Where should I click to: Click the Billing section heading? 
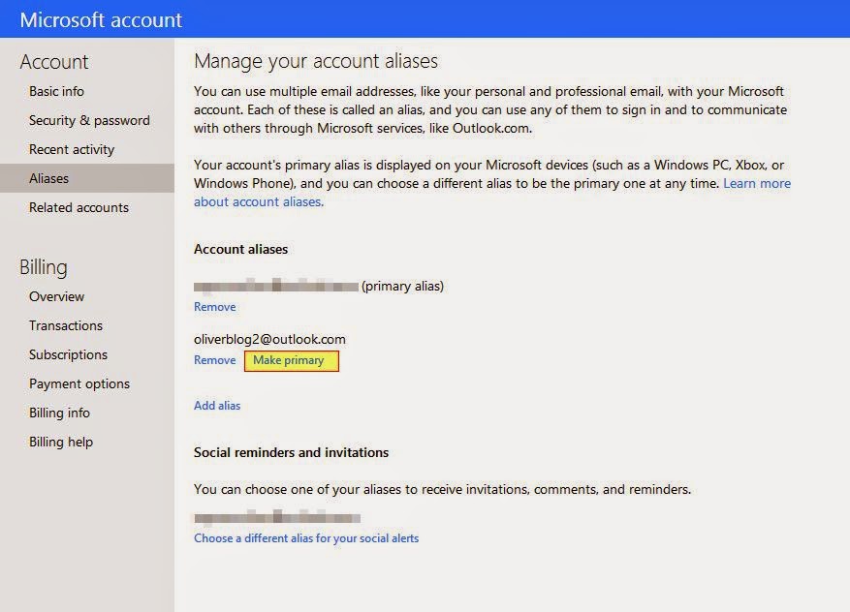click(x=44, y=267)
